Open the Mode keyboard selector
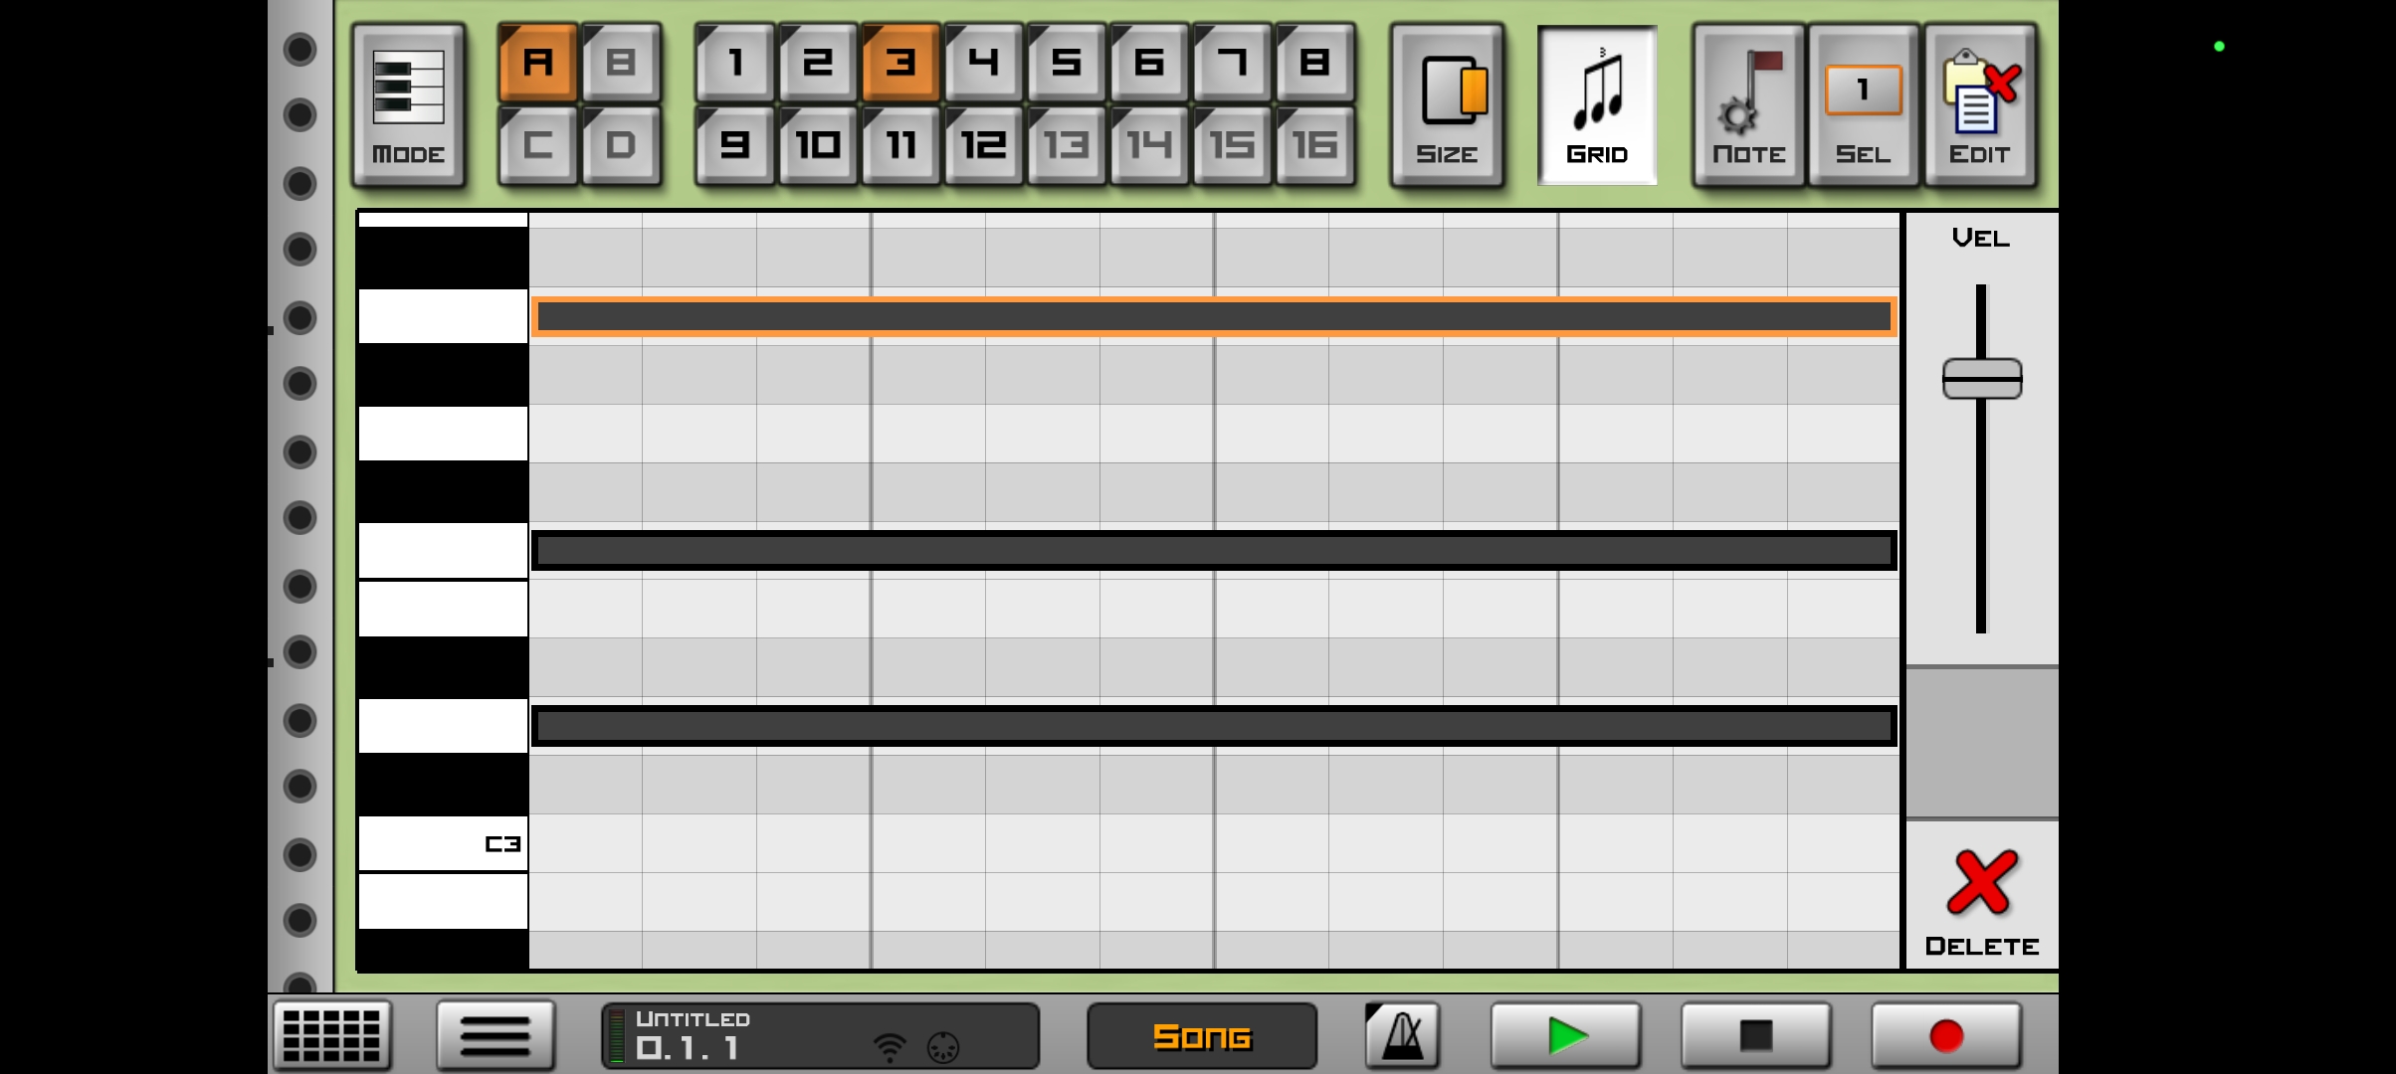The image size is (2396, 1074). (408, 105)
